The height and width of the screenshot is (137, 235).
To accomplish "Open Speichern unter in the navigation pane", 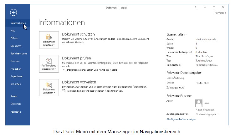I will click(x=18, y=53).
